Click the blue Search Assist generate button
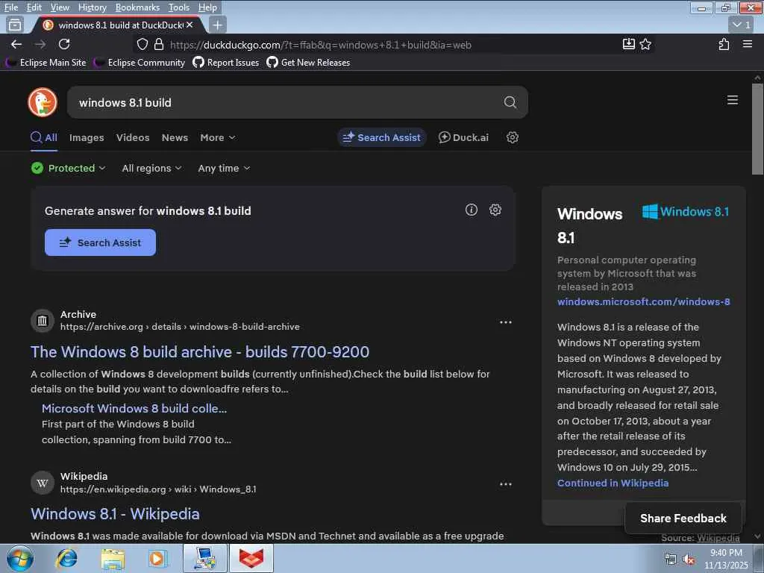The width and height of the screenshot is (764, 573). coord(100,242)
